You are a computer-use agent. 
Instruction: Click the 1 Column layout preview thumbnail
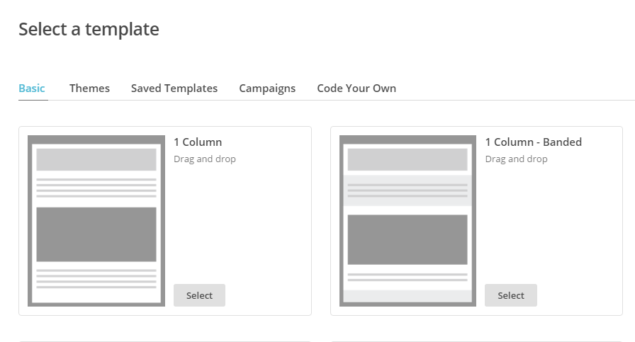(96, 221)
